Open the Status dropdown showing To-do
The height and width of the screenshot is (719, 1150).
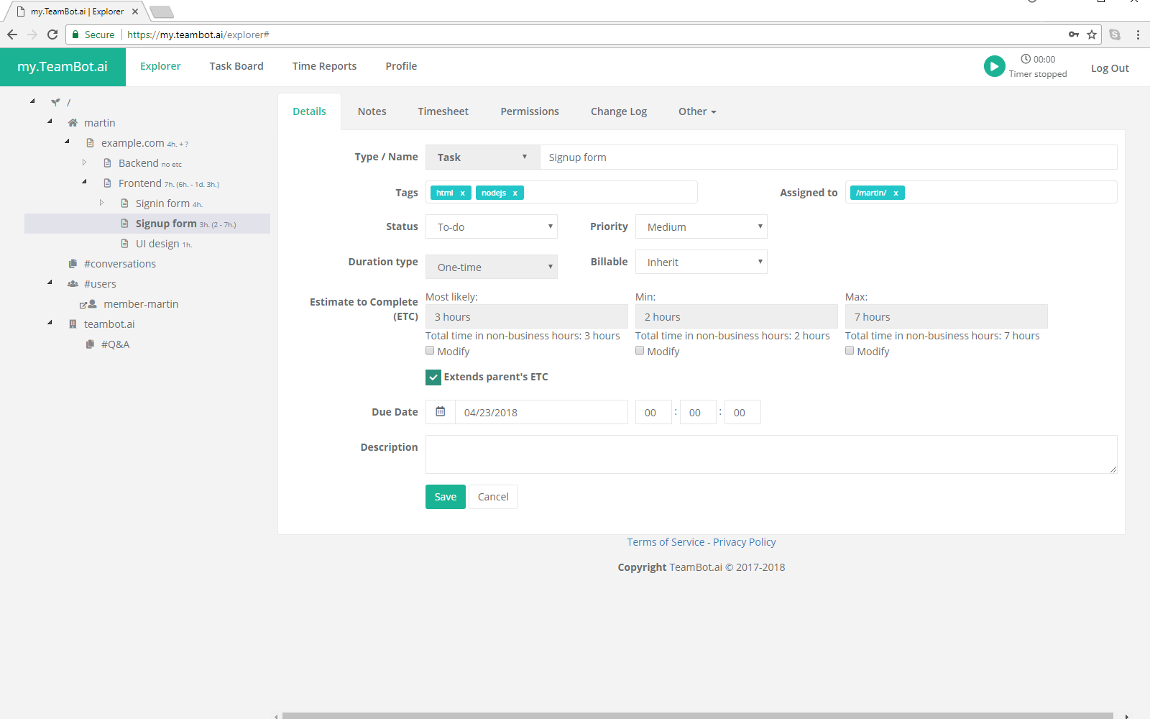(x=492, y=226)
